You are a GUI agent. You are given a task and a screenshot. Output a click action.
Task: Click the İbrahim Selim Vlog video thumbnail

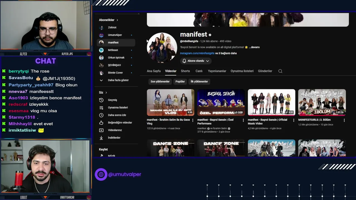point(170,102)
